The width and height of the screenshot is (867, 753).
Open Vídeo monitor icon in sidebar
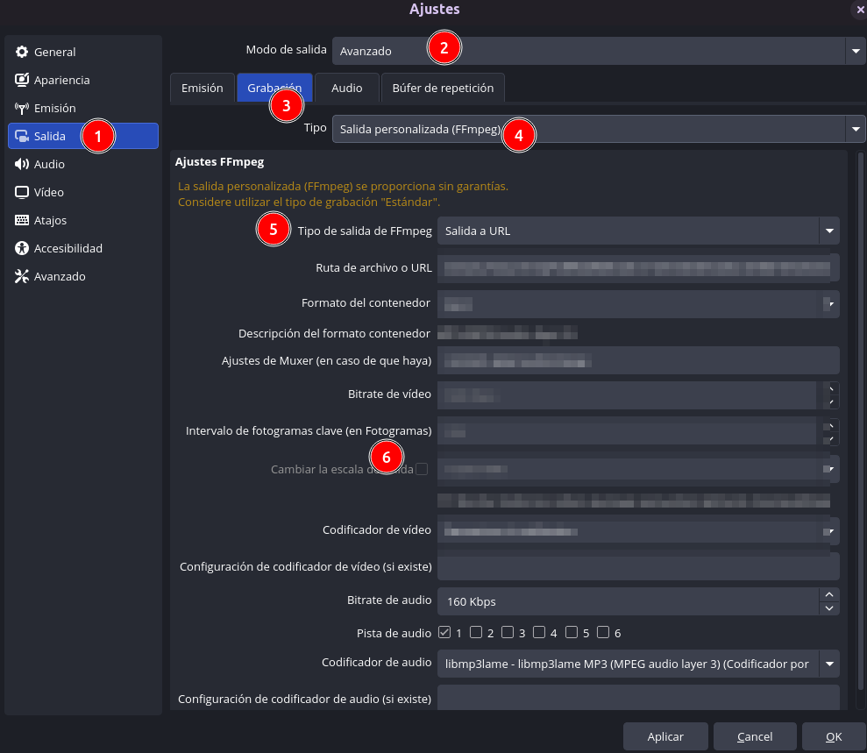pos(22,192)
